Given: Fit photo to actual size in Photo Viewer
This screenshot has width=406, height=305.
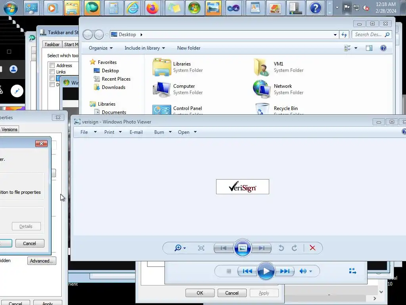Looking at the screenshot, I should [201, 248].
